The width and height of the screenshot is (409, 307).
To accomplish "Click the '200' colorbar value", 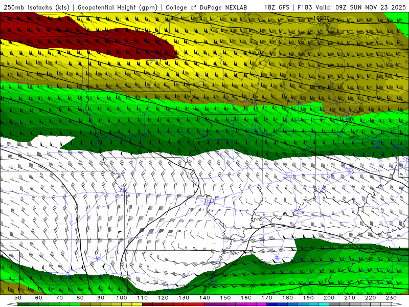I will 329,298.
